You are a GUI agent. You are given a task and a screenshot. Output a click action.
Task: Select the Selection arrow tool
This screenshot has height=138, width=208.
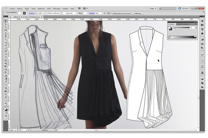[5, 21]
